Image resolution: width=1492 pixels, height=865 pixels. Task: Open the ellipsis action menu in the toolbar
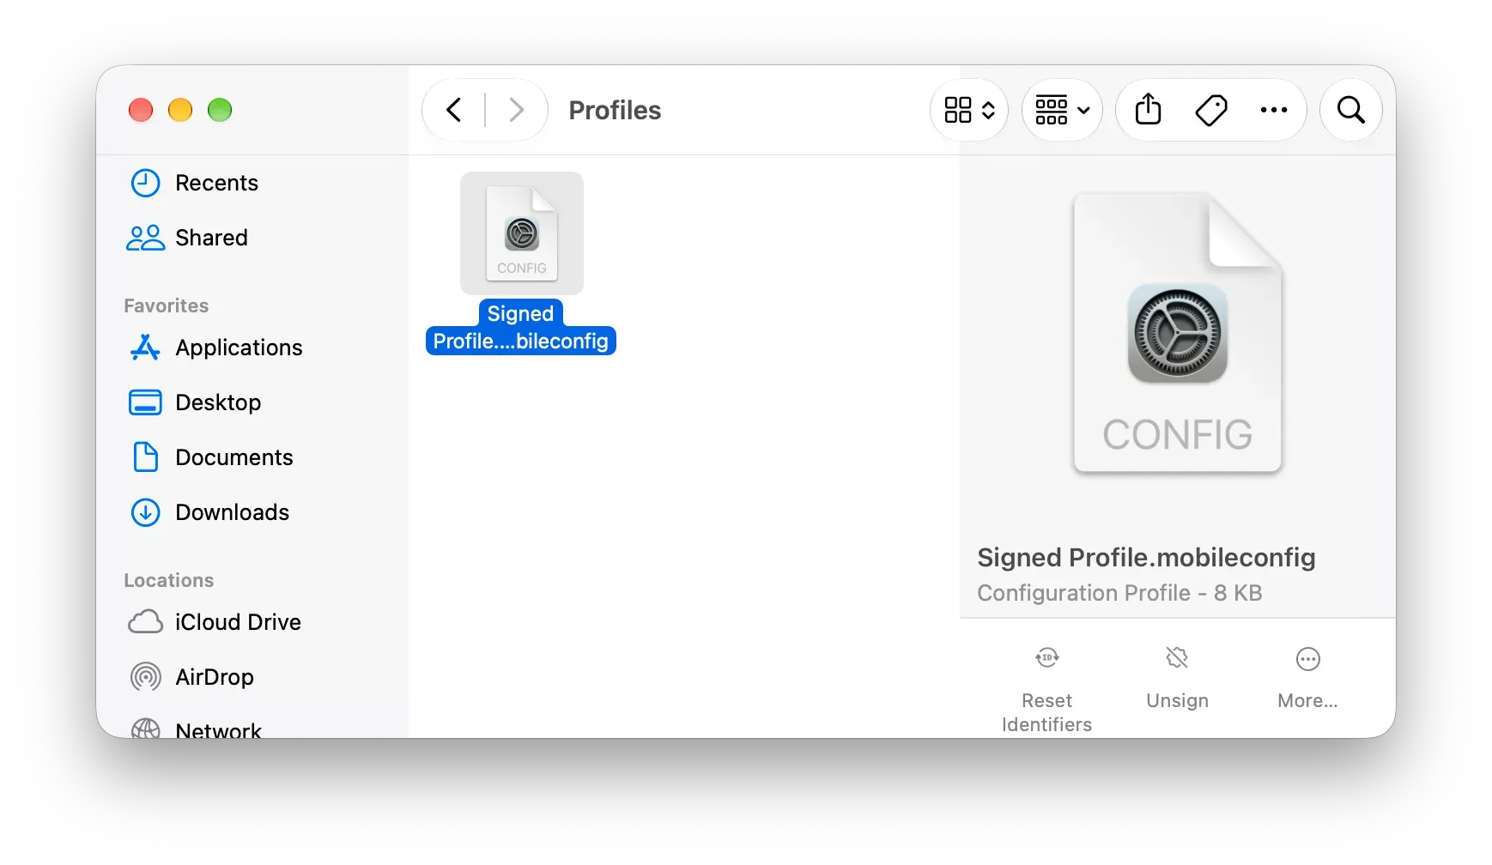1274,110
